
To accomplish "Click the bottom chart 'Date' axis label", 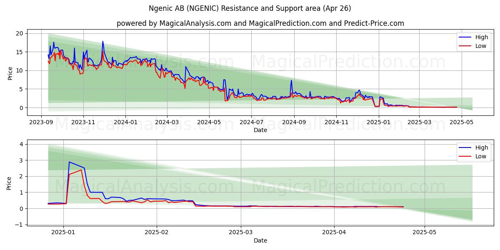I will 260,240.
